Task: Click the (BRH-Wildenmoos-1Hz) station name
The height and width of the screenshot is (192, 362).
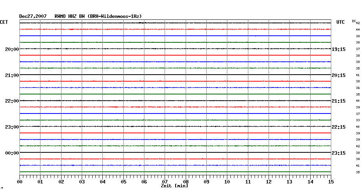Action: coord(115,16)
